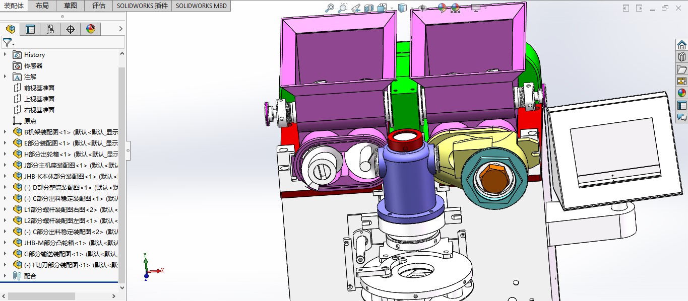Image resolution: width=688 pixels, height=301 pixels.
Task: Click the Zoom to Area icon
Action: click(x=343, y=8)
